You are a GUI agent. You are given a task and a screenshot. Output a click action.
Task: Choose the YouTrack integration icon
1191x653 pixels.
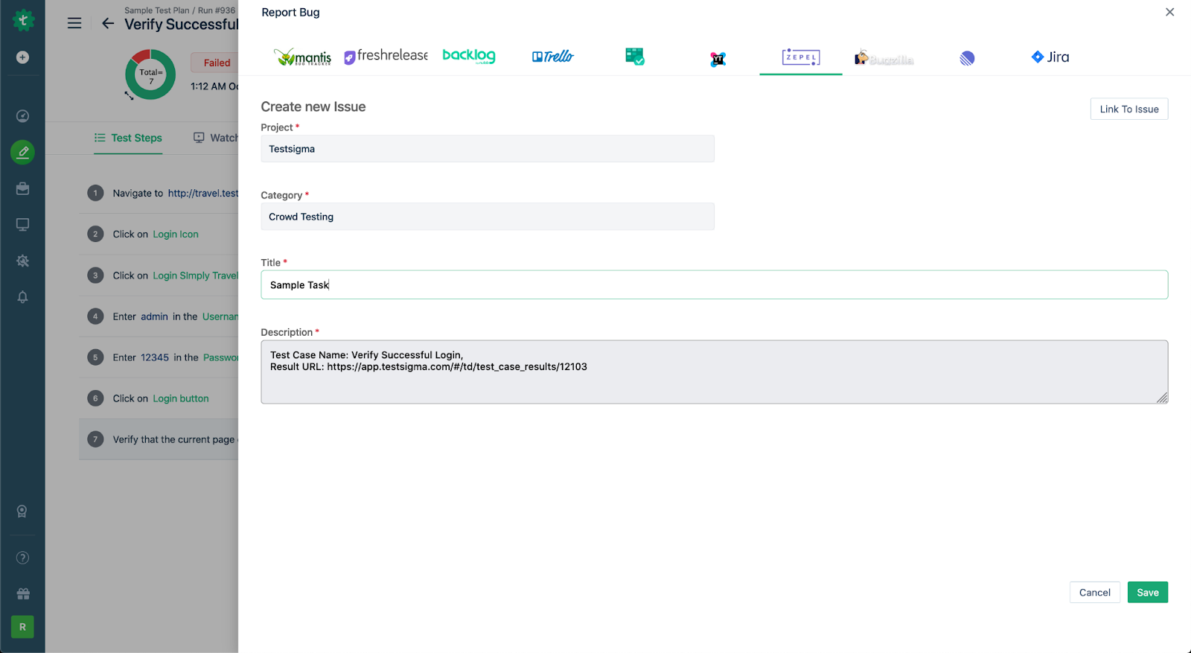point(718,59)
